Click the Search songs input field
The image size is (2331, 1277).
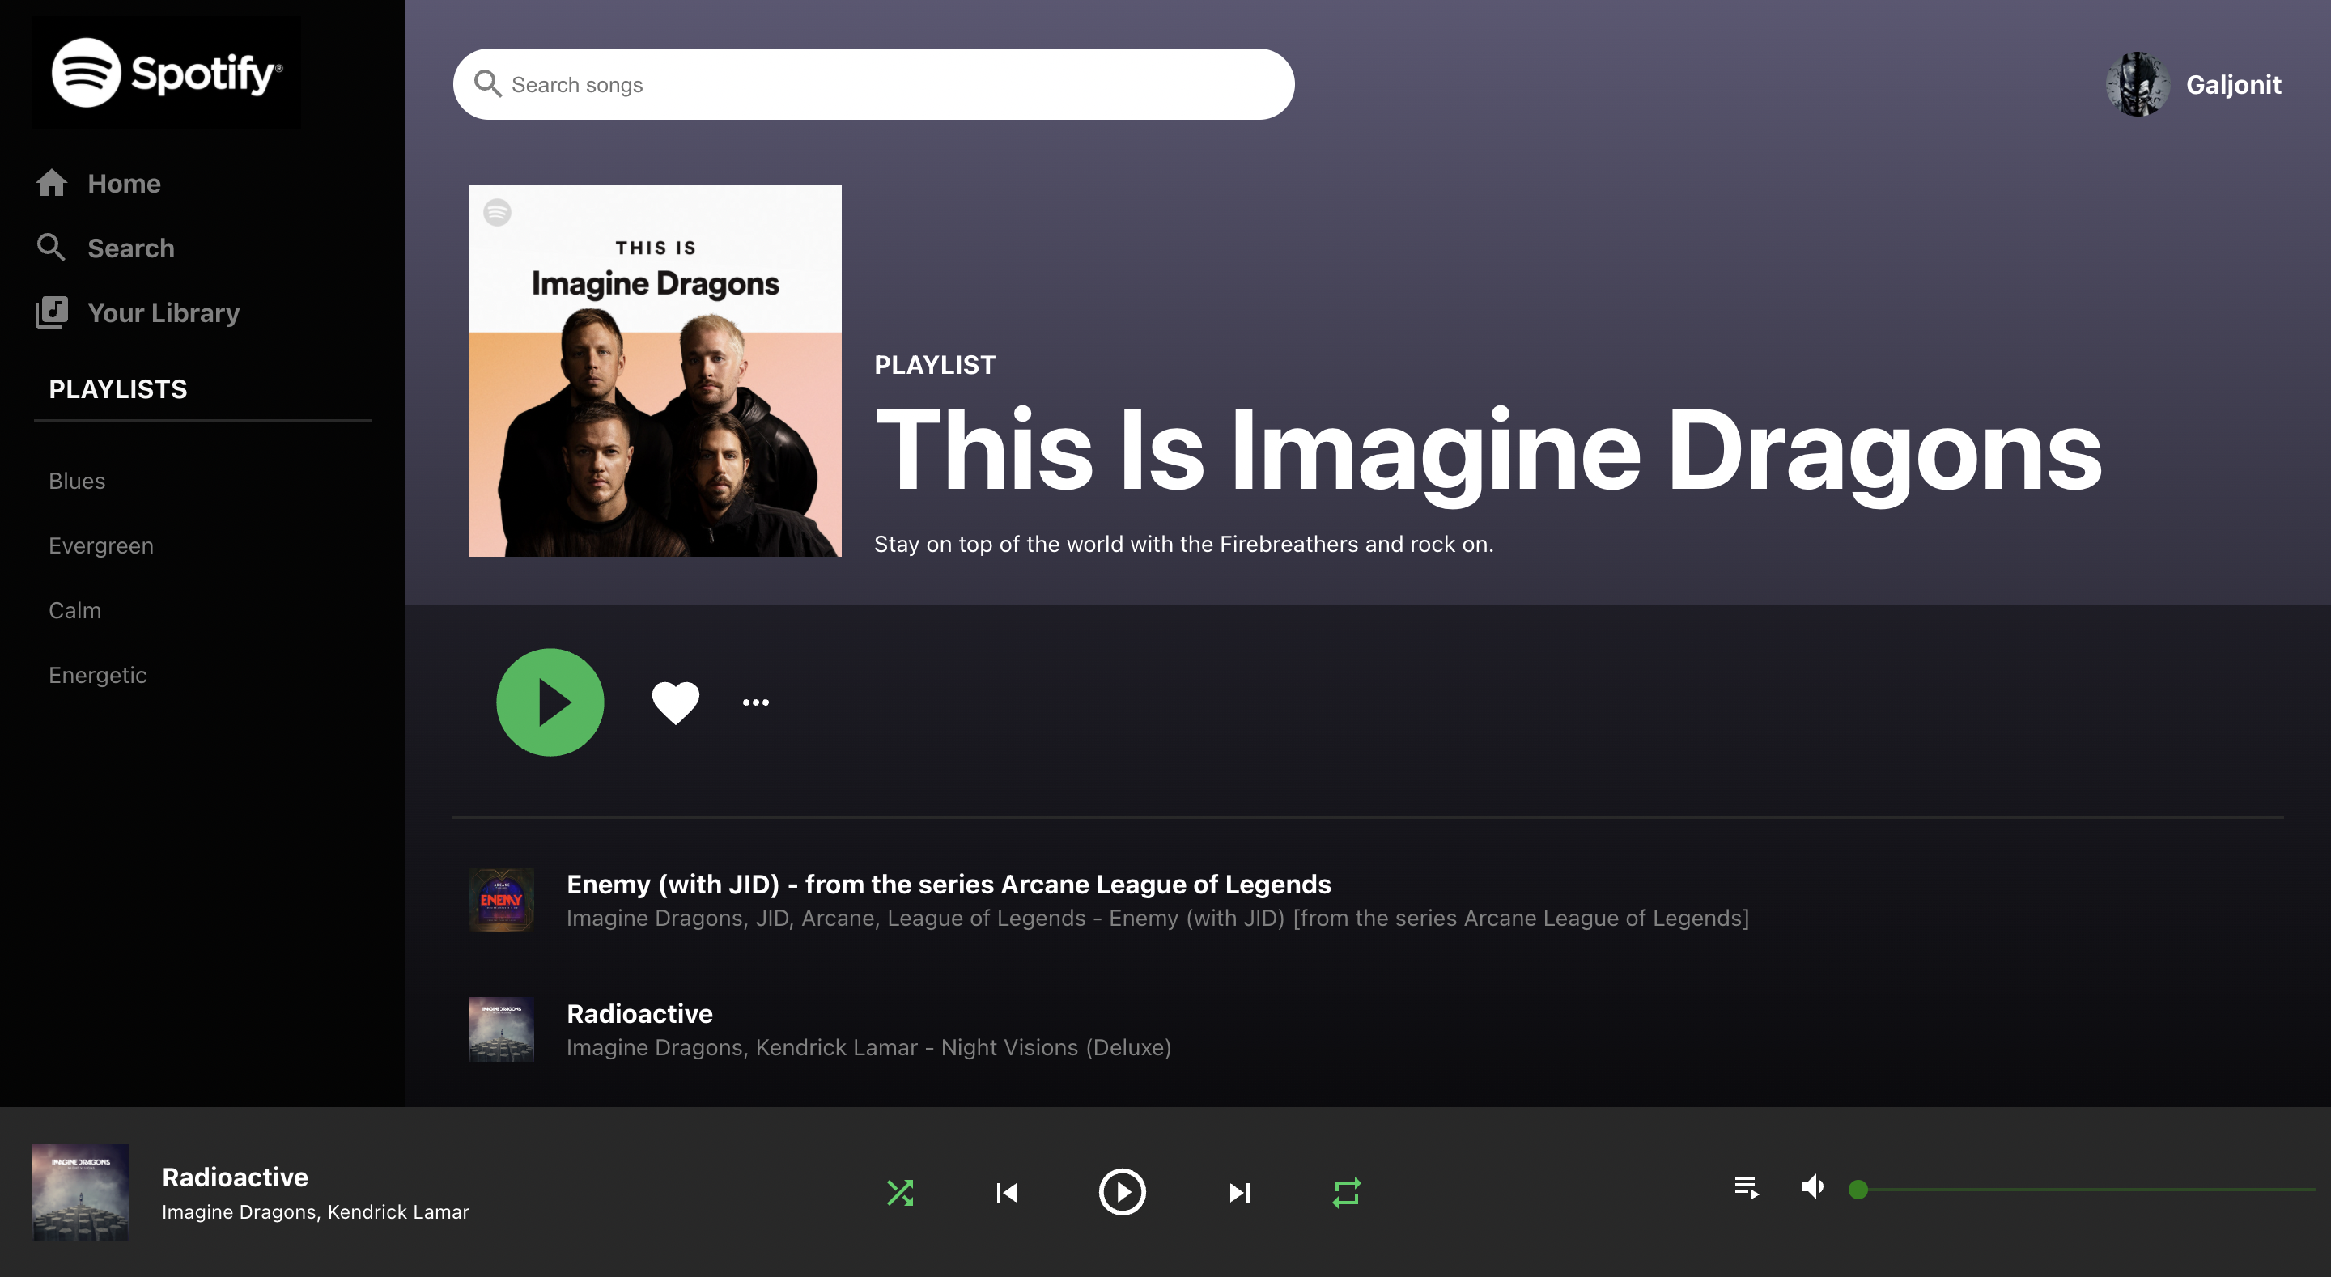coord(873,83)
